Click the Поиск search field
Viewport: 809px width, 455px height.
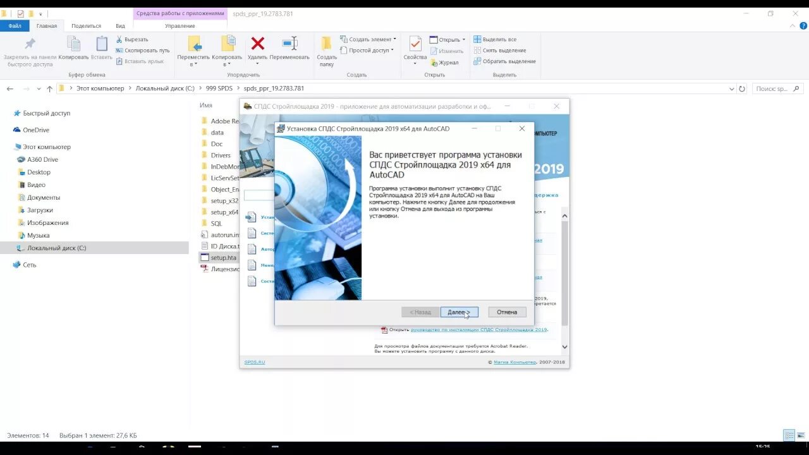[777, 89]
